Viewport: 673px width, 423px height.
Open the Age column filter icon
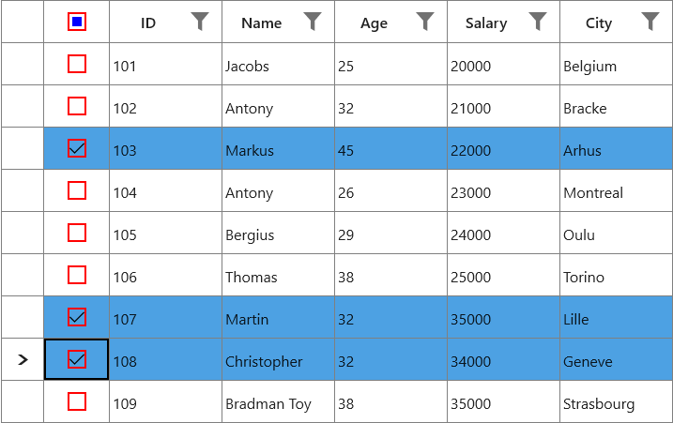425,22
